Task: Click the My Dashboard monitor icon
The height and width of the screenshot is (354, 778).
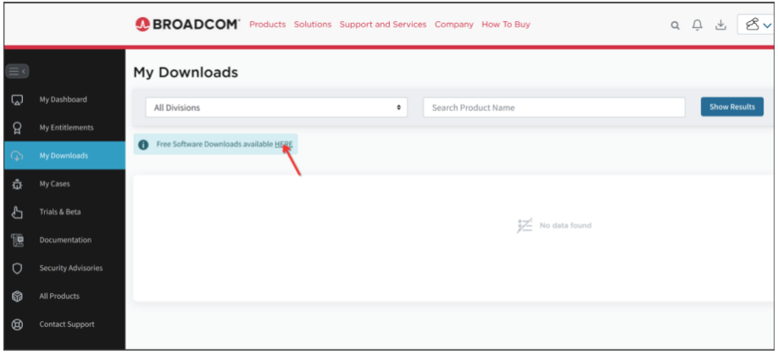Action: point(17,100)
